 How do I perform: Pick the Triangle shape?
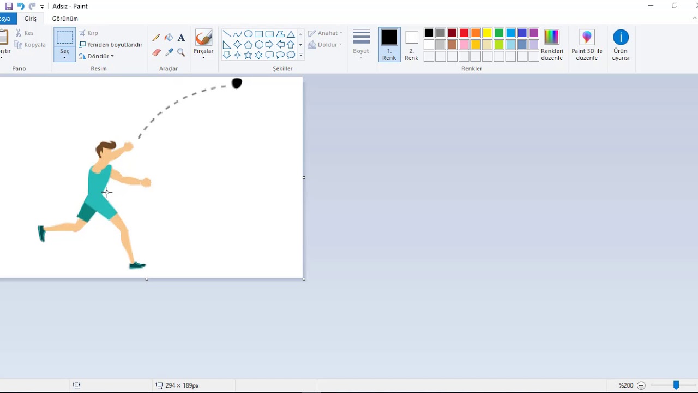point(291,34)
